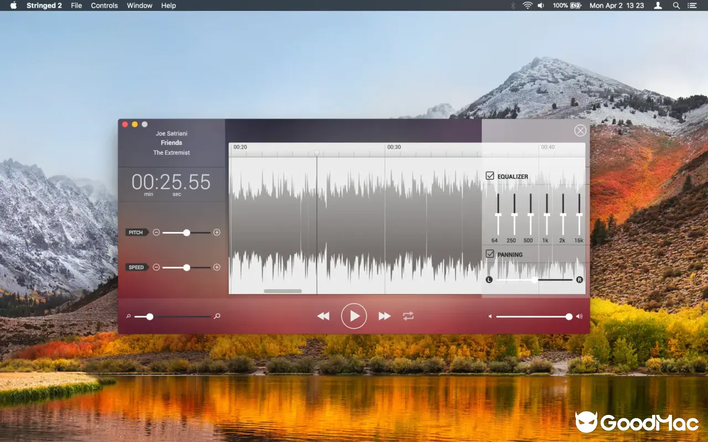
Task: Click the pitch slider handle
Action: click(186, 233)
